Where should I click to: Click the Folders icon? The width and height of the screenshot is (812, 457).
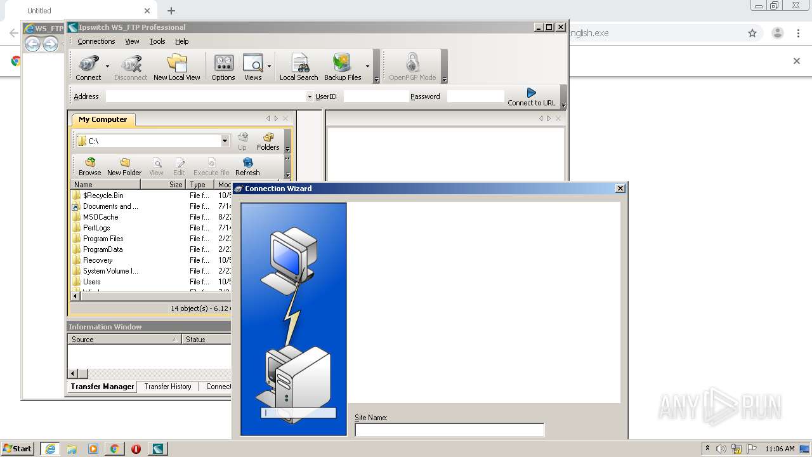(x=268, y=142)
